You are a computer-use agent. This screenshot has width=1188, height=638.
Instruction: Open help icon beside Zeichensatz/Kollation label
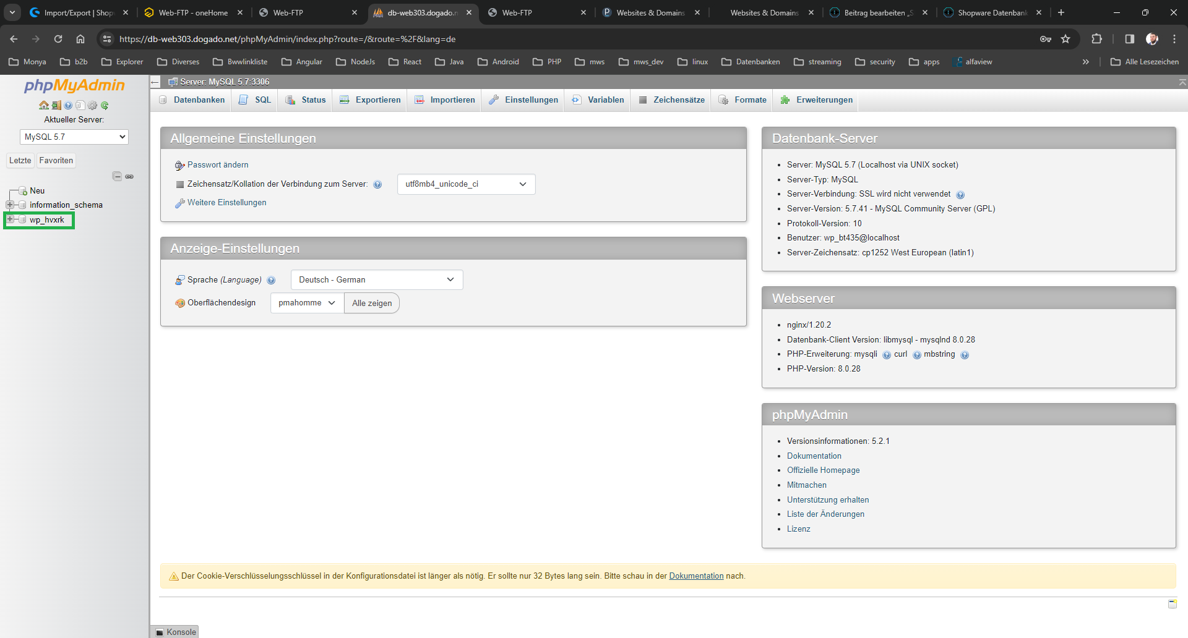(x=377, y=184)
